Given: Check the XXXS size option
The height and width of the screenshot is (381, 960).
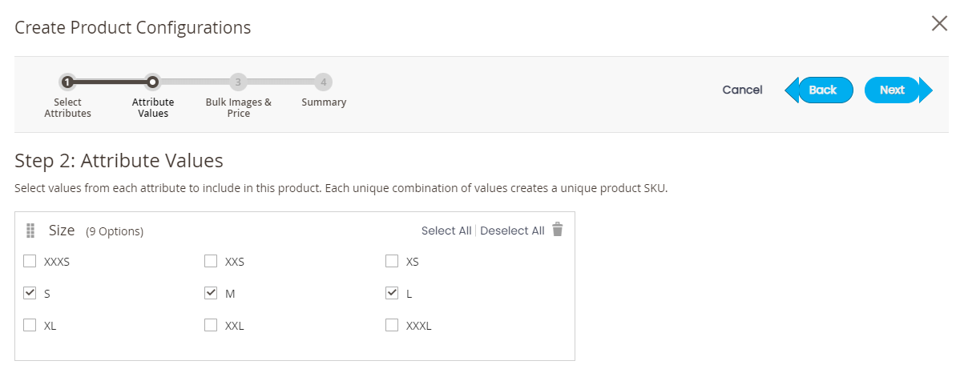Looking at the screenshot, I should click(x=30, y=262).
